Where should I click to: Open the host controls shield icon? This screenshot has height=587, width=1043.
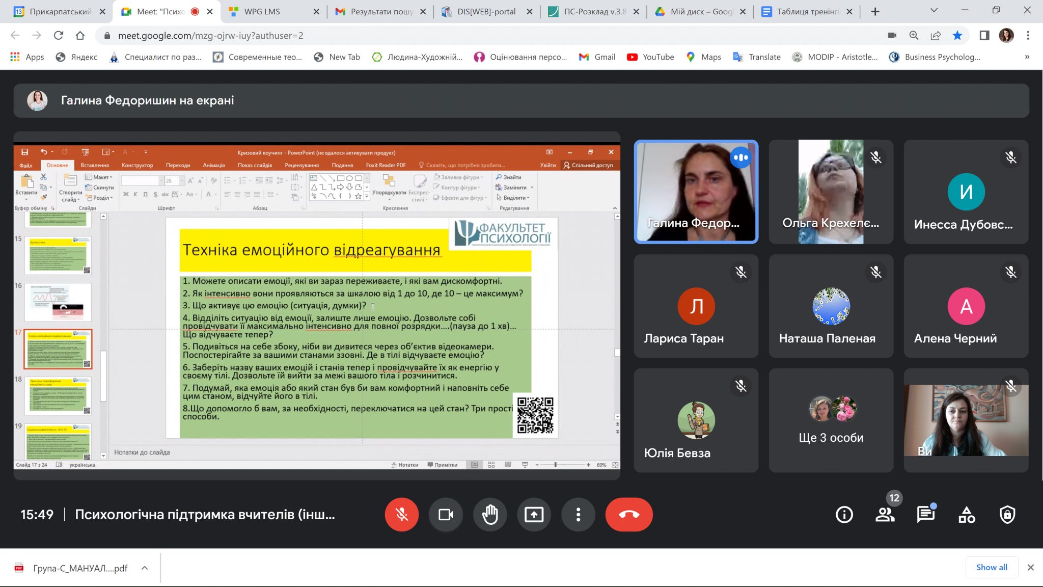pos(1007,515)
